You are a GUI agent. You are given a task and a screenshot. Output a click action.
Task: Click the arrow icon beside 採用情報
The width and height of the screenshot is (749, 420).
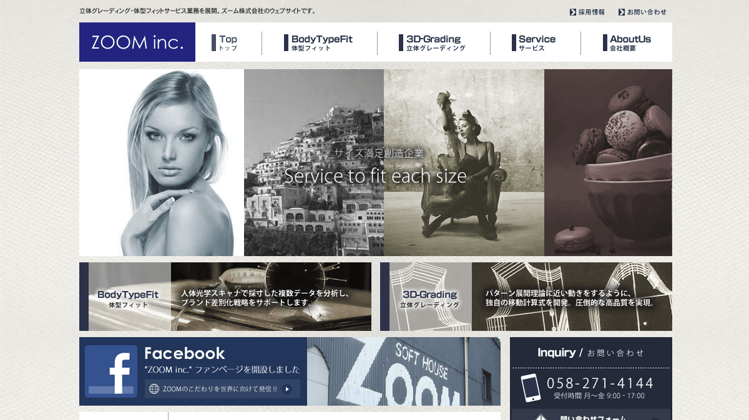573,12
